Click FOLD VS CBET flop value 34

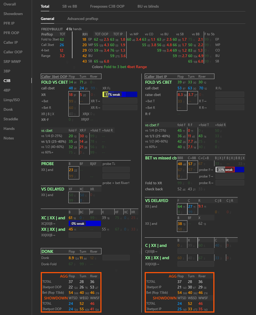[71, 82]
